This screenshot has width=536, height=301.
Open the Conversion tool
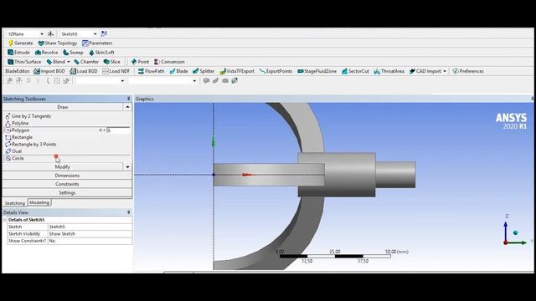pyautogui.click(x=169, y=62)
